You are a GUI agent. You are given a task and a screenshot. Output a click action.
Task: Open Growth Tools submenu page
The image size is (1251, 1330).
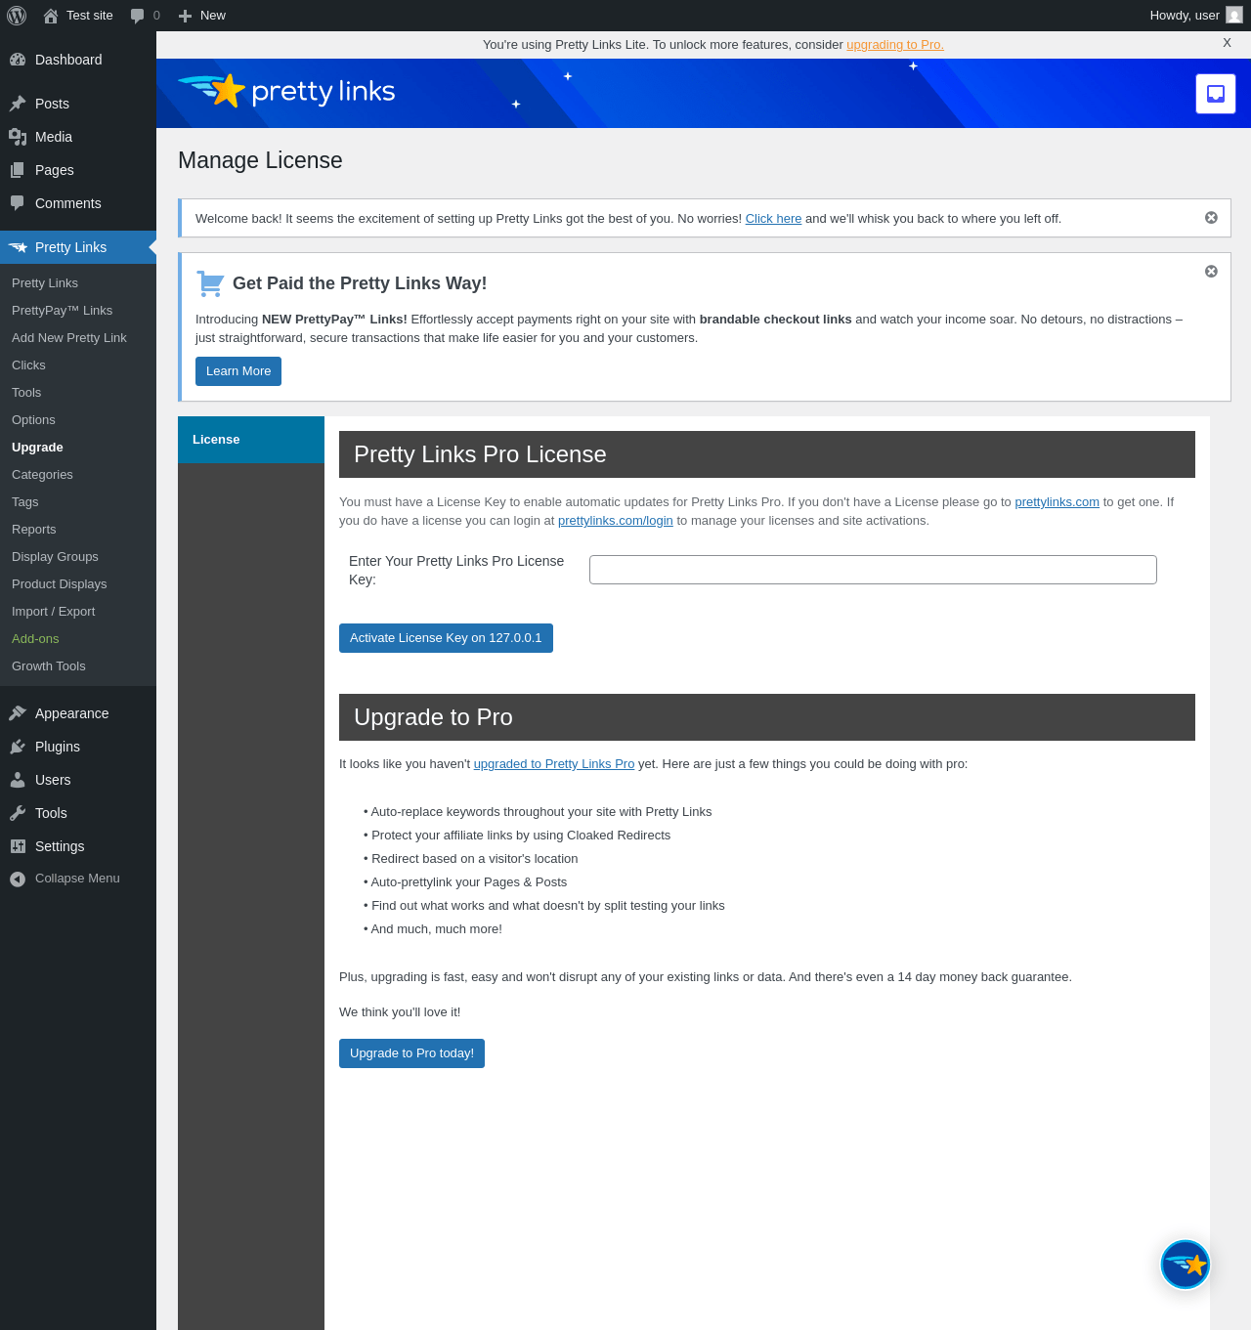point(49,666)
